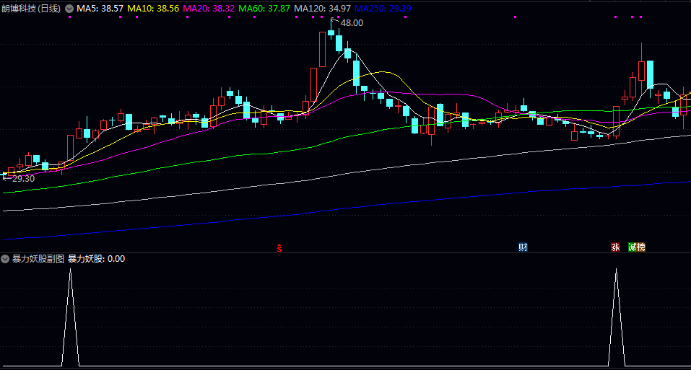Select the MA5 moving average label
691x370 pixels.
(100, 8)
